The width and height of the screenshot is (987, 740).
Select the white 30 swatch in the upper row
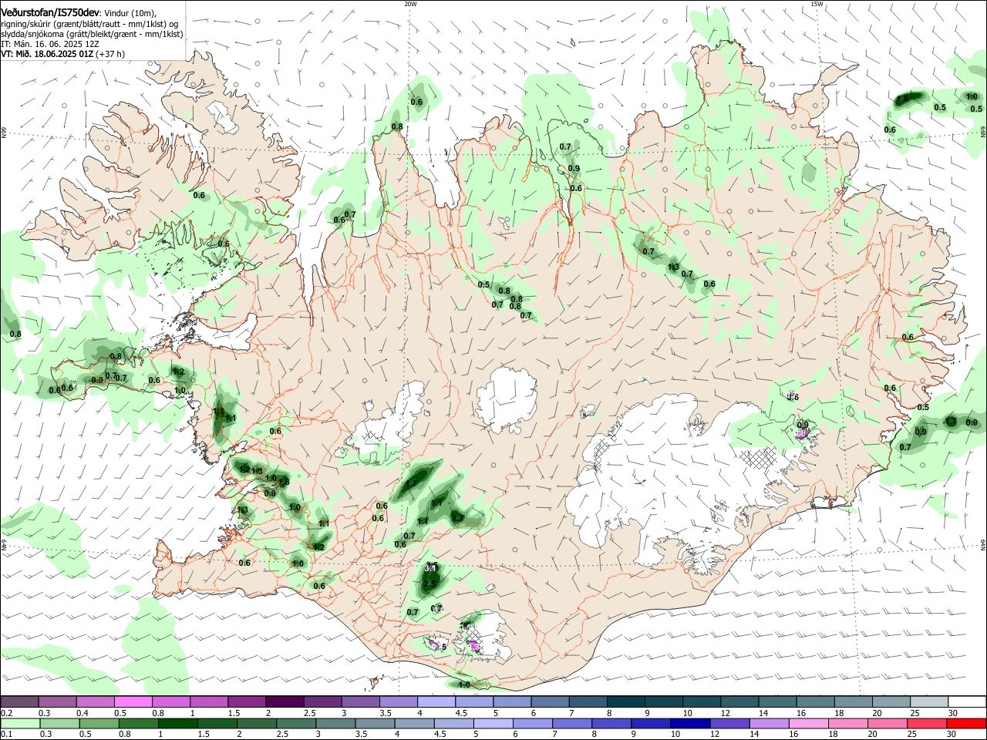pos(966,701)
